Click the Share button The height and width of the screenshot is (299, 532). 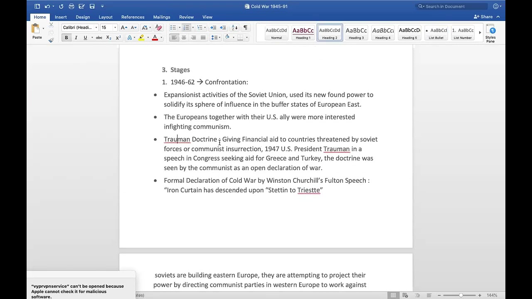483,17
